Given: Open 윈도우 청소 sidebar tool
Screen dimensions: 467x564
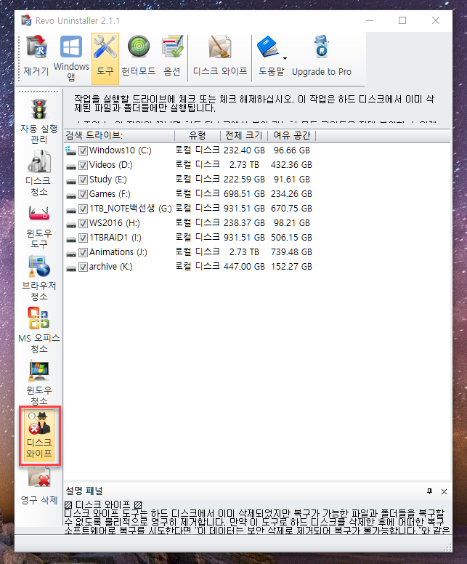Looking at the screenshot, I should pyautogui.click(x=38, y=382).
